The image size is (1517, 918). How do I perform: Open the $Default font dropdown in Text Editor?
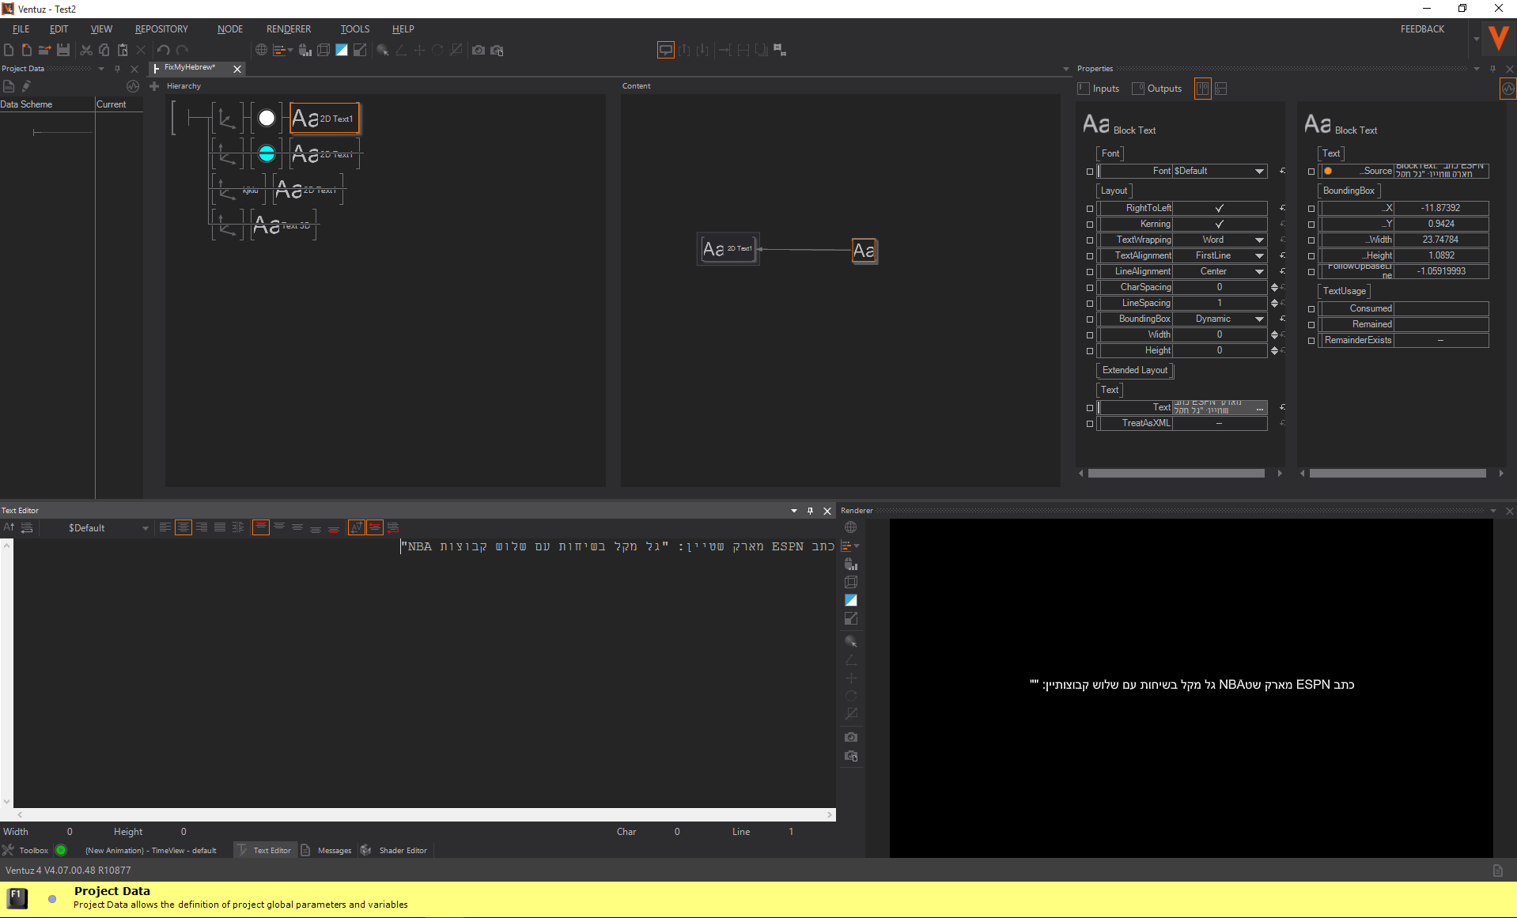(145, 528)
